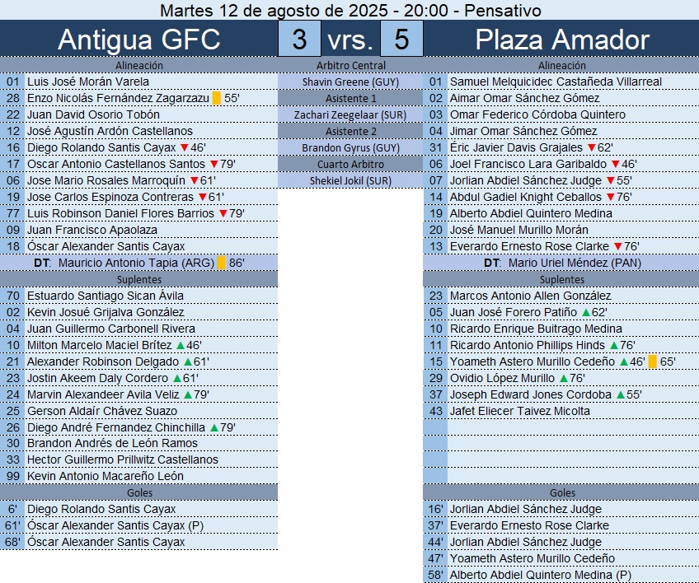The image size is (699, 583).
Task: Click the yellow card beside Enzo Nicolás Fernández Zagarzazu
Action: tap(216, 98)
